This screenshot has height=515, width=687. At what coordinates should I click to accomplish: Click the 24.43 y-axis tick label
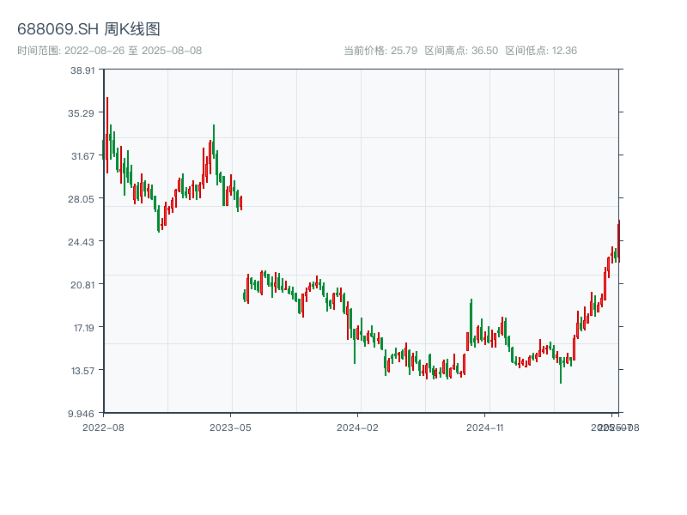click(x=83, y=242)
